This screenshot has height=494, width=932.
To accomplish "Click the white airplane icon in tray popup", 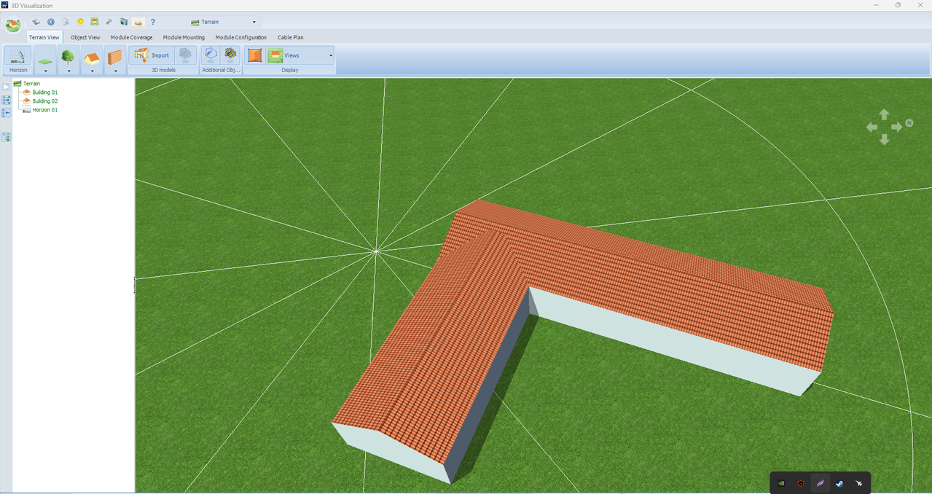I will coord(859,483).
